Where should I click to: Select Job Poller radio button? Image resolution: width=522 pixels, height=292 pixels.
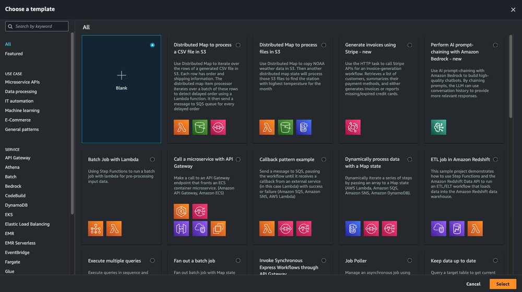pyautogui.click(x=409, y=260)
